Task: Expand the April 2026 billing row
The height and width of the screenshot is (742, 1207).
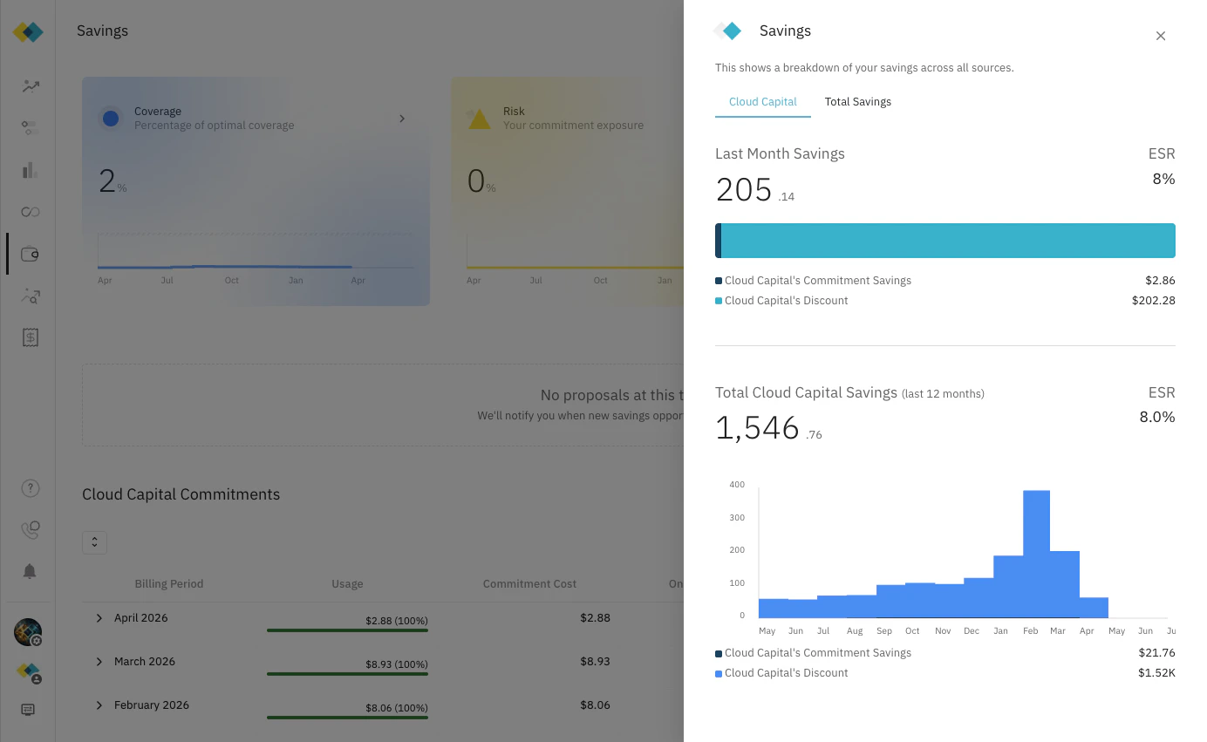Action: point(99,618)
